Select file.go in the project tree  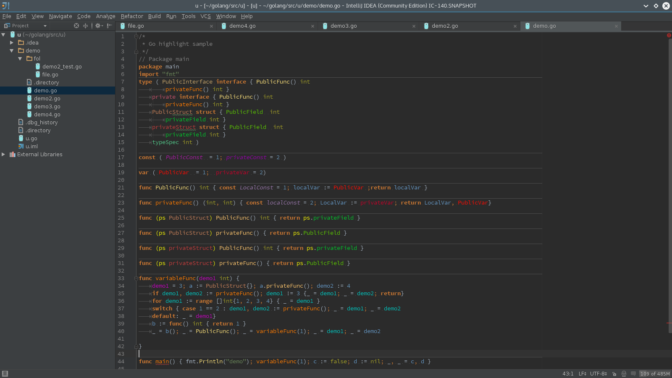(50, 74)
